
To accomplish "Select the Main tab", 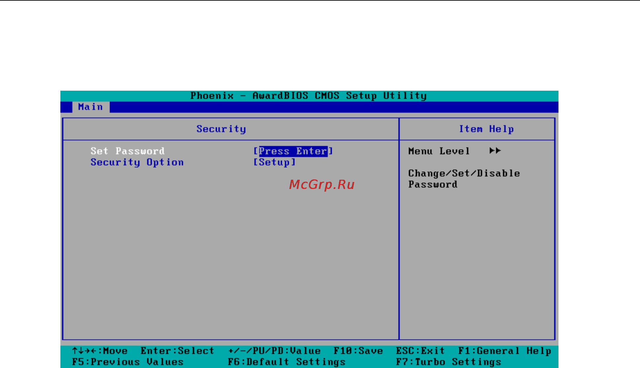I will (x=91, y=107).
